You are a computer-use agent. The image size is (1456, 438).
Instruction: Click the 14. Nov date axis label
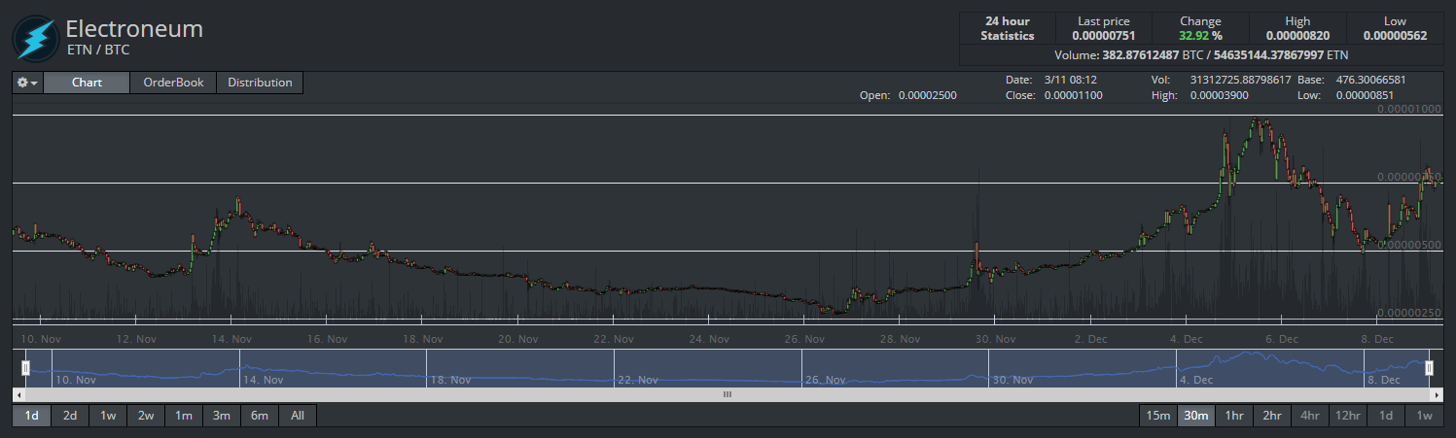coord(231,339)
